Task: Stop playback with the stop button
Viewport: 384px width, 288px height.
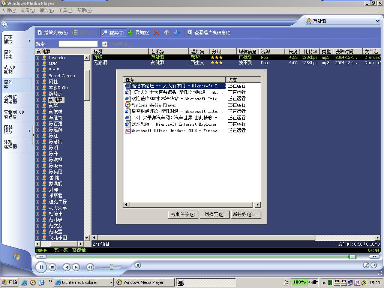Action: click(x=52, y=267)
